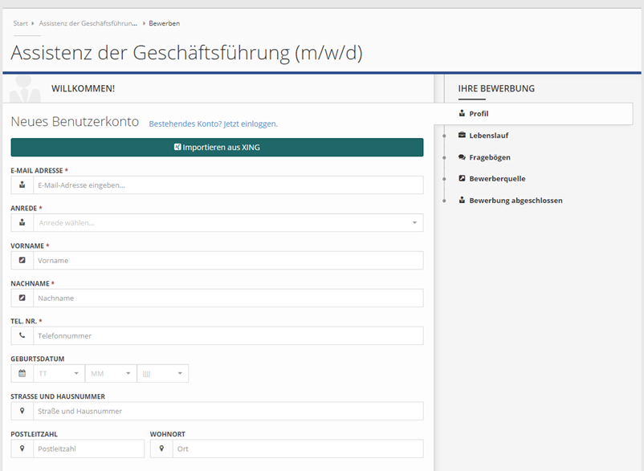Focus the Straße und Hausnummer input field
The width and height of the screenshot is (644, 471).
[x=228, y=411]
